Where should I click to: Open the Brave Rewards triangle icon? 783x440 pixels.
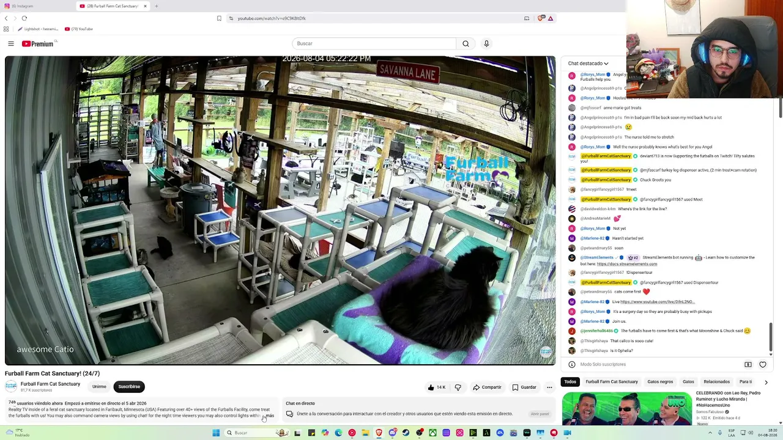(551, 18)
